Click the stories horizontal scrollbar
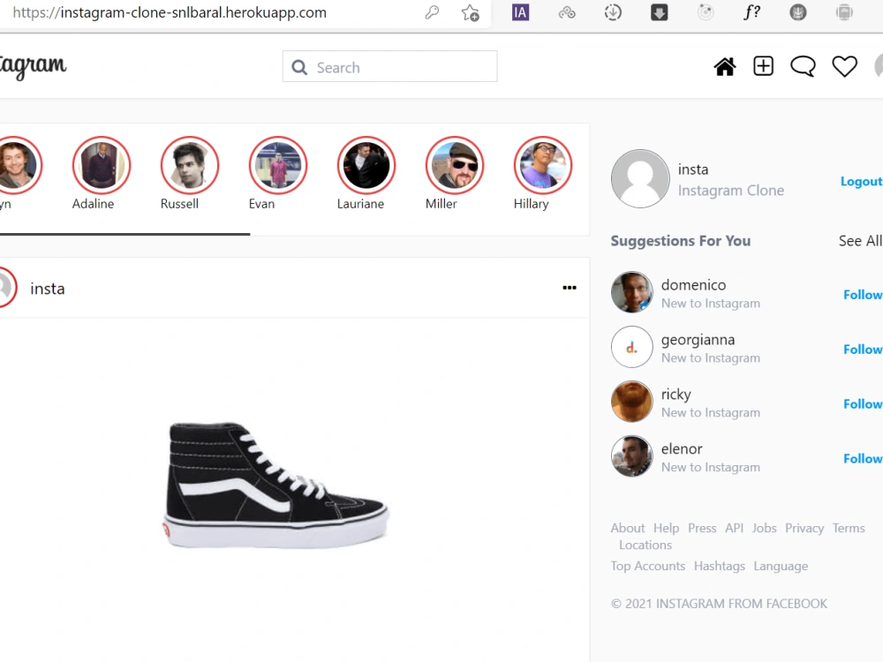The height and width of the screenshot is (662, 883). coord(125,234)
